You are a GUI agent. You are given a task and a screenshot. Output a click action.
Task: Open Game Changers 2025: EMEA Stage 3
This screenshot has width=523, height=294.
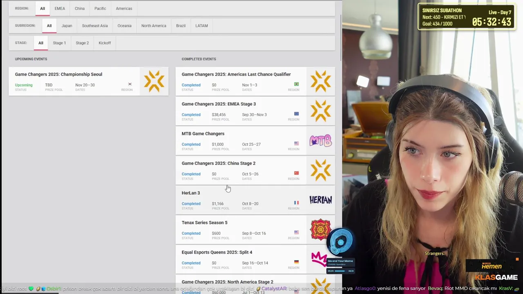coord(255,111)
